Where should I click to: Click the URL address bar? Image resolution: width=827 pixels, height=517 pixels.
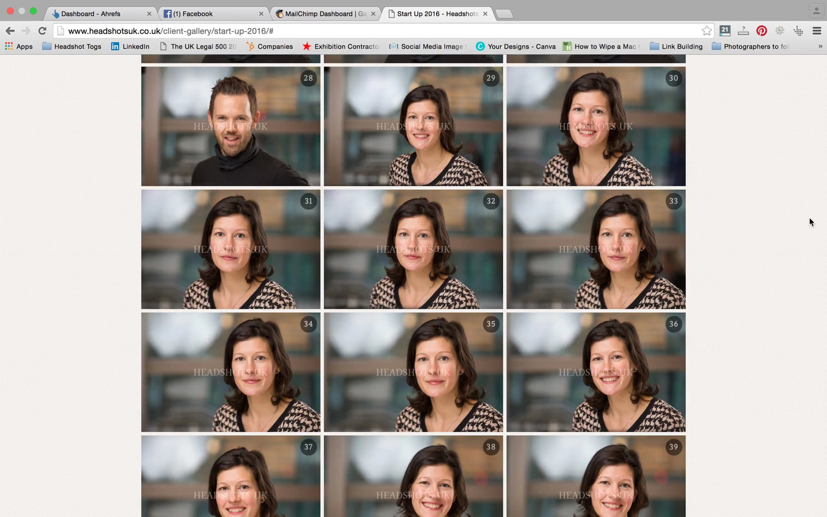[379, 31]
